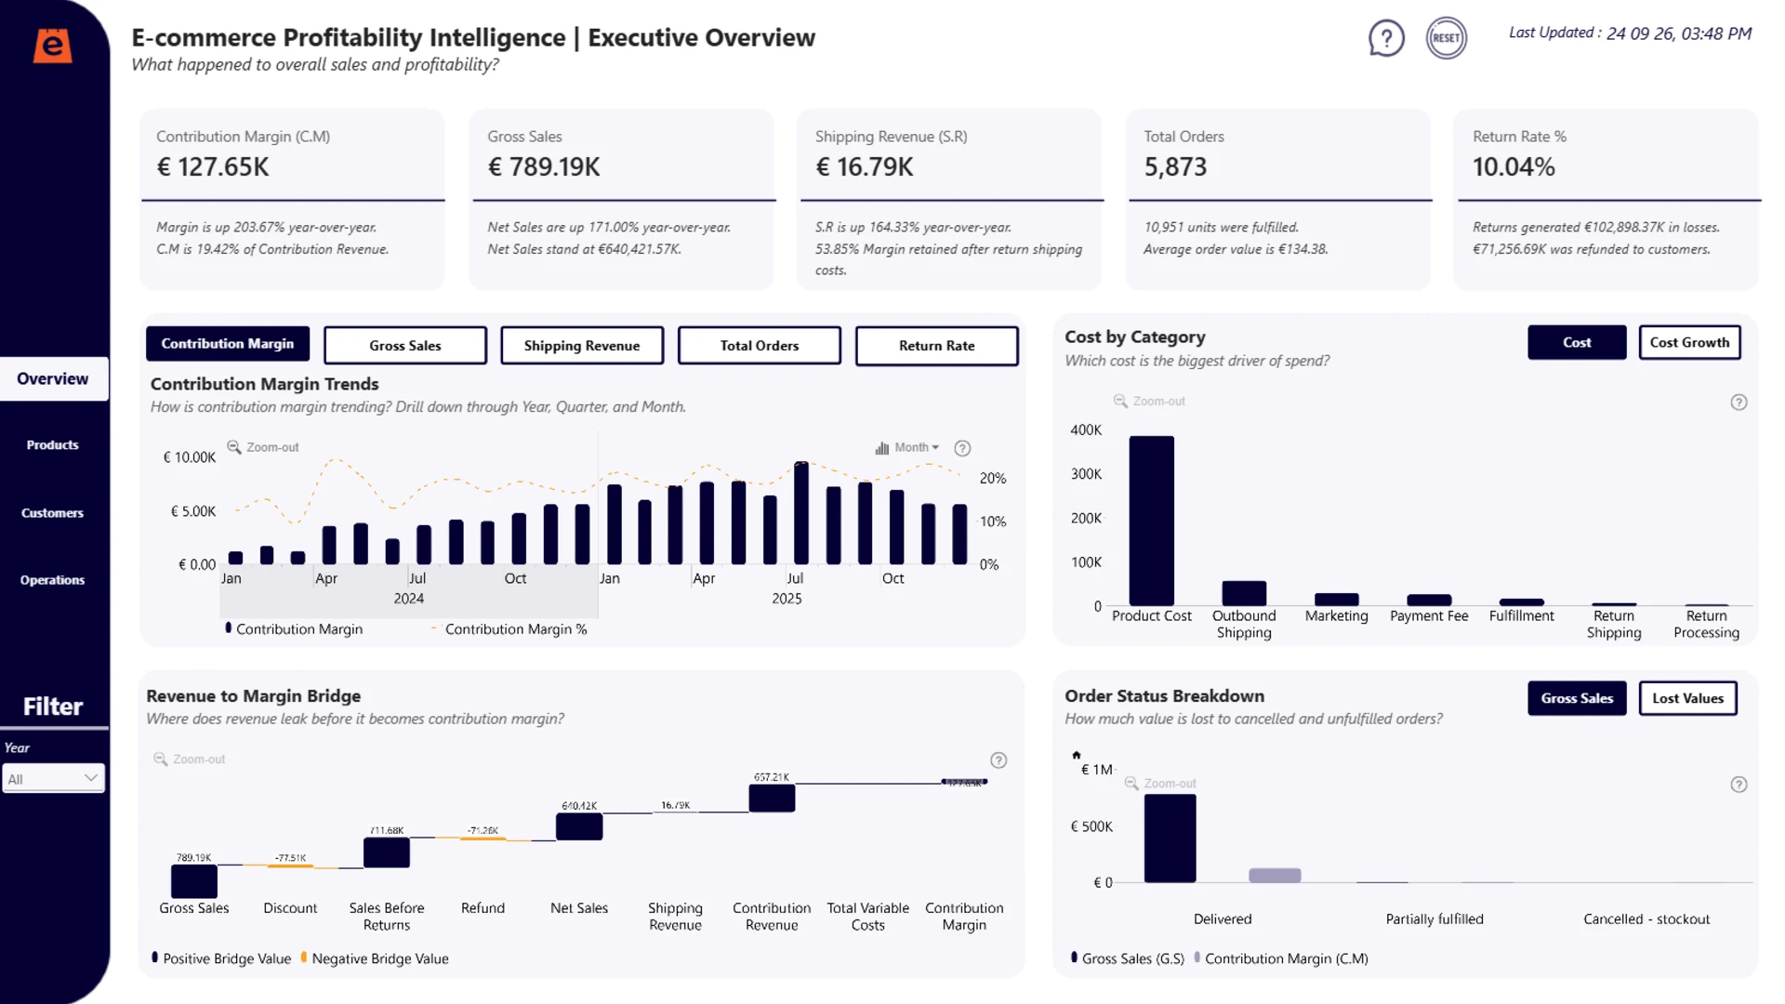
Task: Click Positive Bridge Value legend swatch
Action: 154,958
